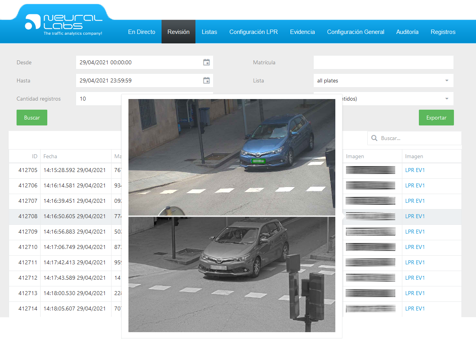The width and height of the screenshot is (476, 344).
Task: Expand the Lista all plates dropdown
Action: pos(446,80)
